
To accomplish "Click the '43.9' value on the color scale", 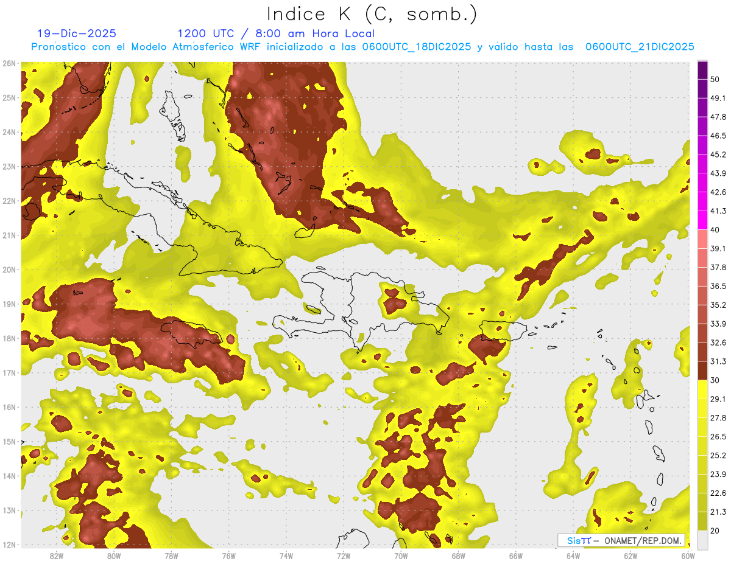I will (x=718, y=173).
